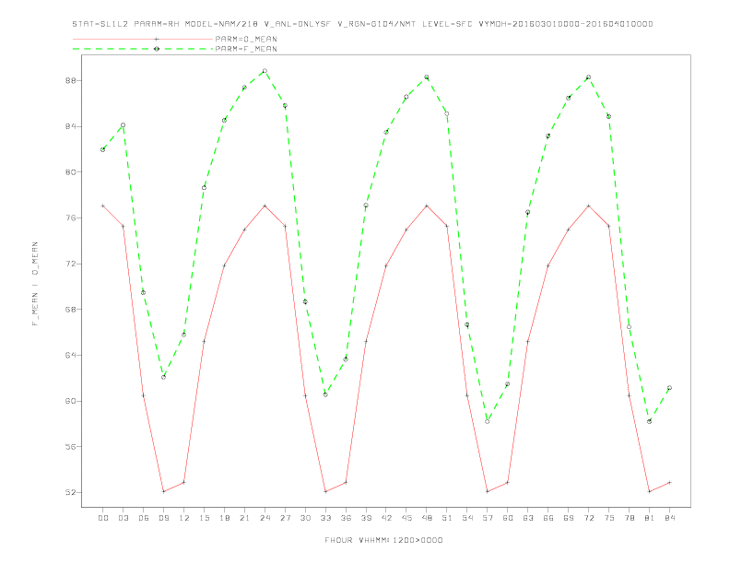Click x-axis tick label 72
The width and height of the screenshot is (730, 564).
click(x=589, y=518)
